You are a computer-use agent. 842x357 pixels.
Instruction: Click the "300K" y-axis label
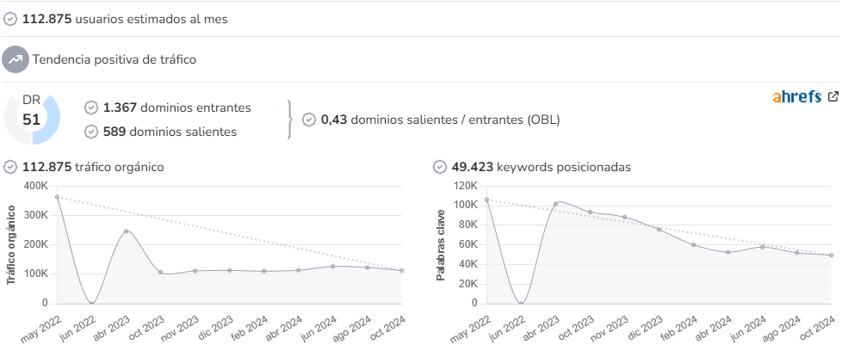[x=36, y=215]
